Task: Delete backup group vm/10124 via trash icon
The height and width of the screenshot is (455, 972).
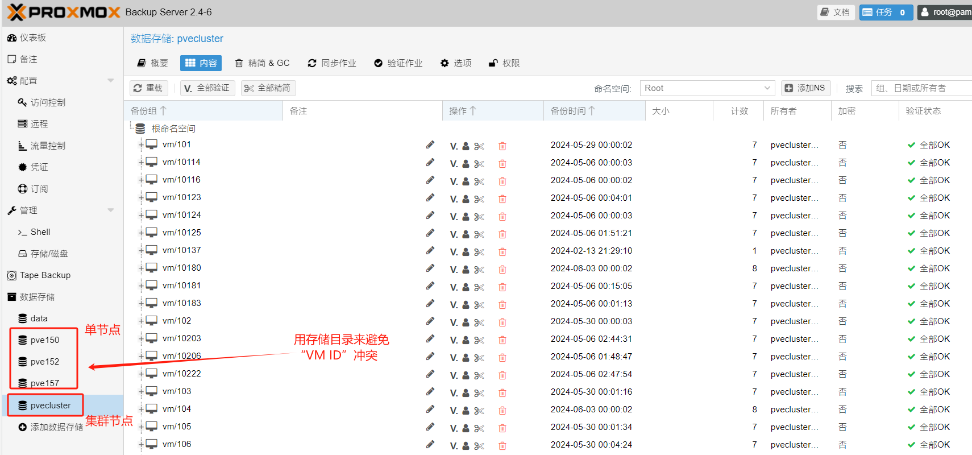Action: (x=502, y=217)
